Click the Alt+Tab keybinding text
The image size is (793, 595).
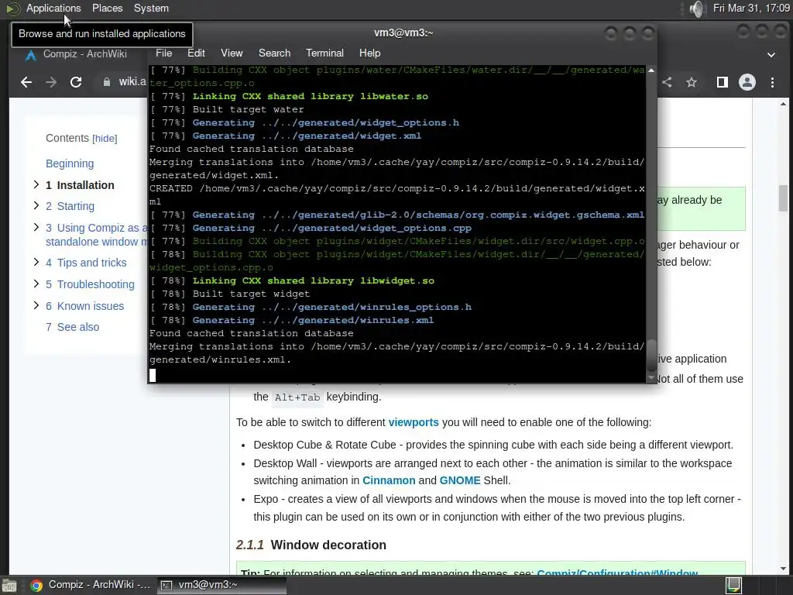(297, 397)
